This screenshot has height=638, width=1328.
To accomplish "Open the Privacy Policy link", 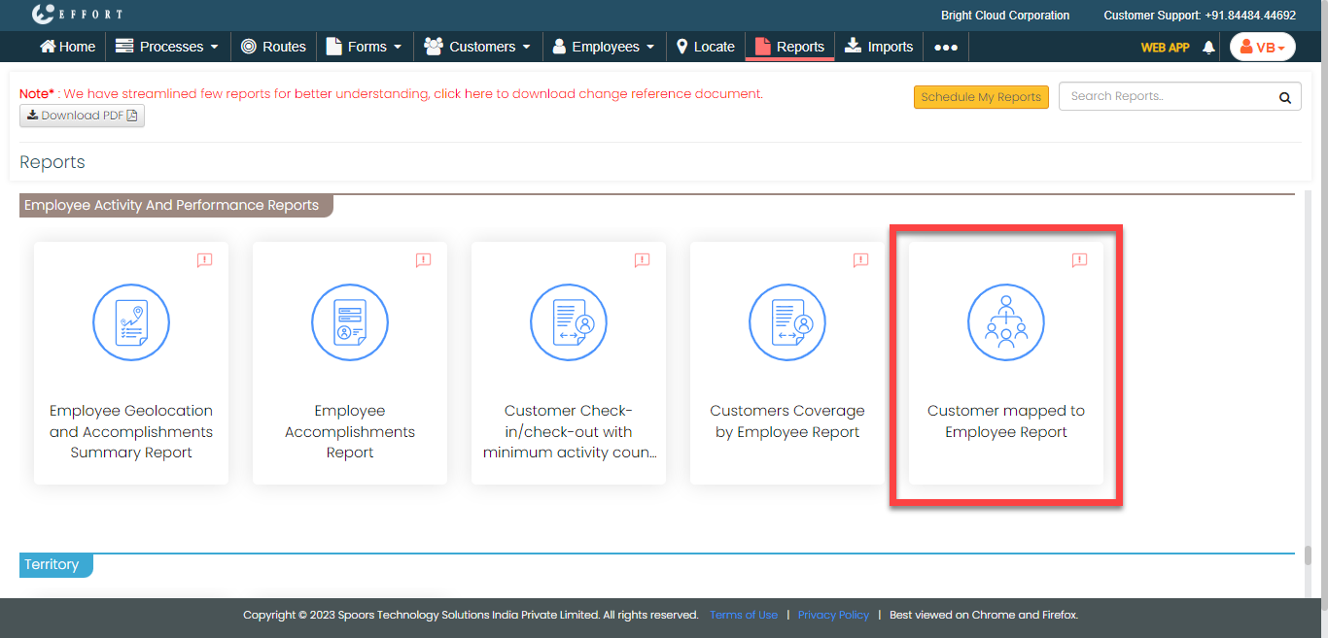I will click(833, 615).
